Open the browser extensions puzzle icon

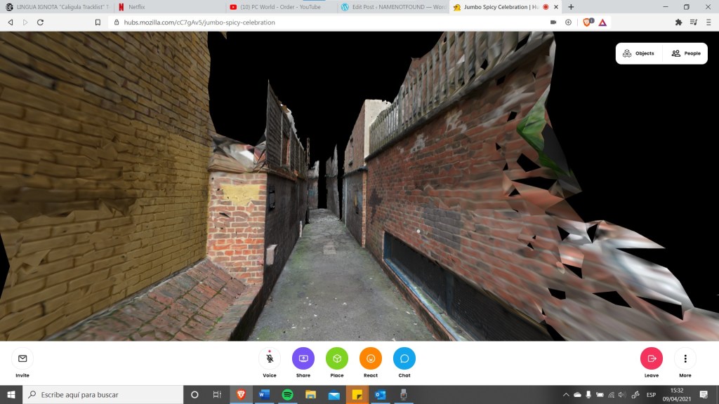pos(678,22)
